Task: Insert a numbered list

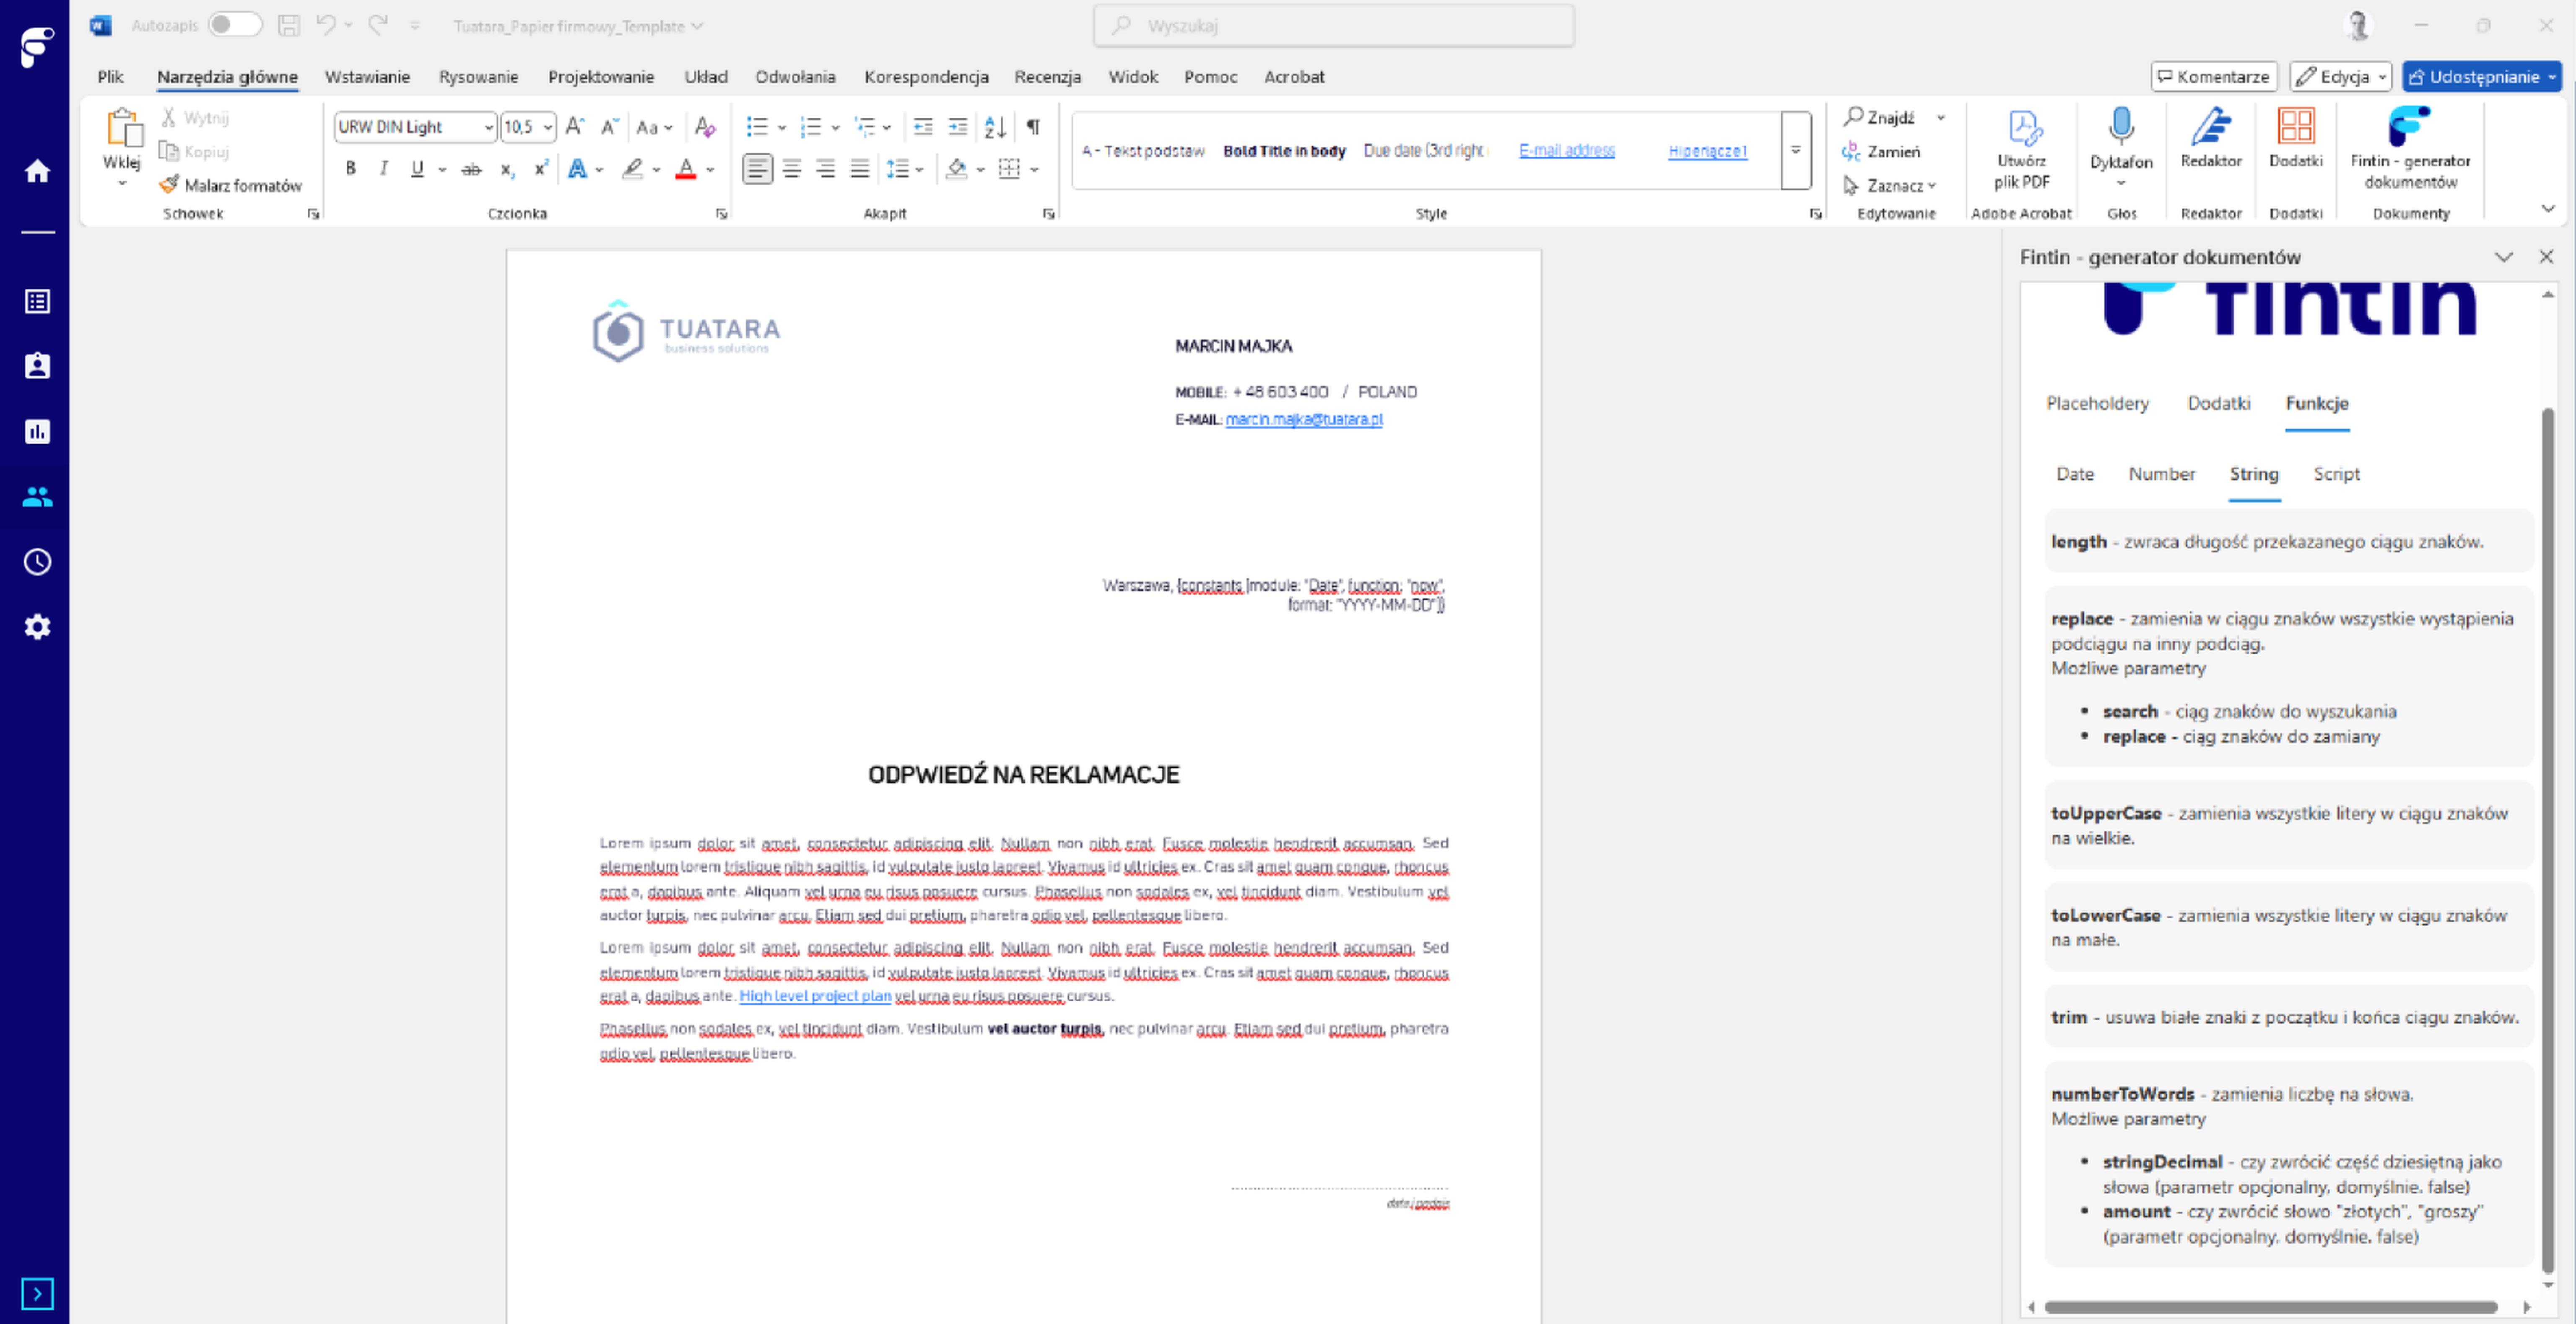Action: tap(811, 127)
